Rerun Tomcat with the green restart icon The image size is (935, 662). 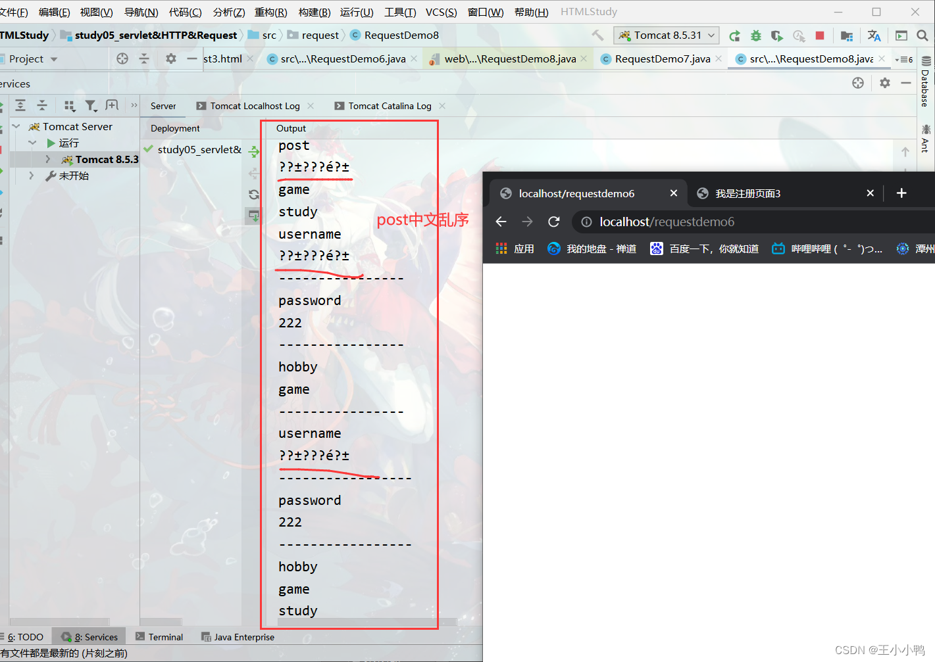(735, 35)
